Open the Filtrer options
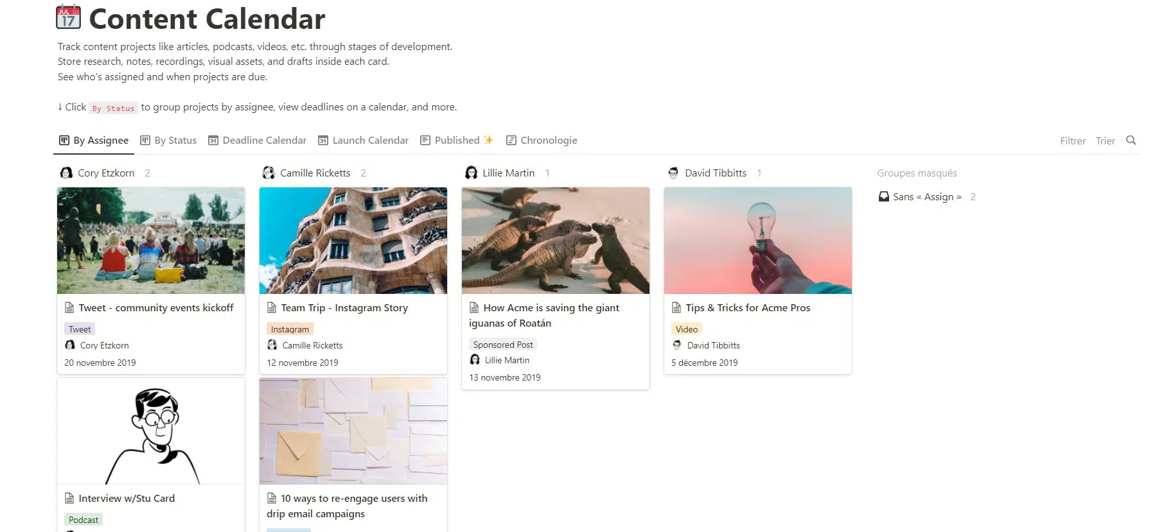Image resolution: width=1157 pixels, height=532 pixels. [x=1073, y=141]
